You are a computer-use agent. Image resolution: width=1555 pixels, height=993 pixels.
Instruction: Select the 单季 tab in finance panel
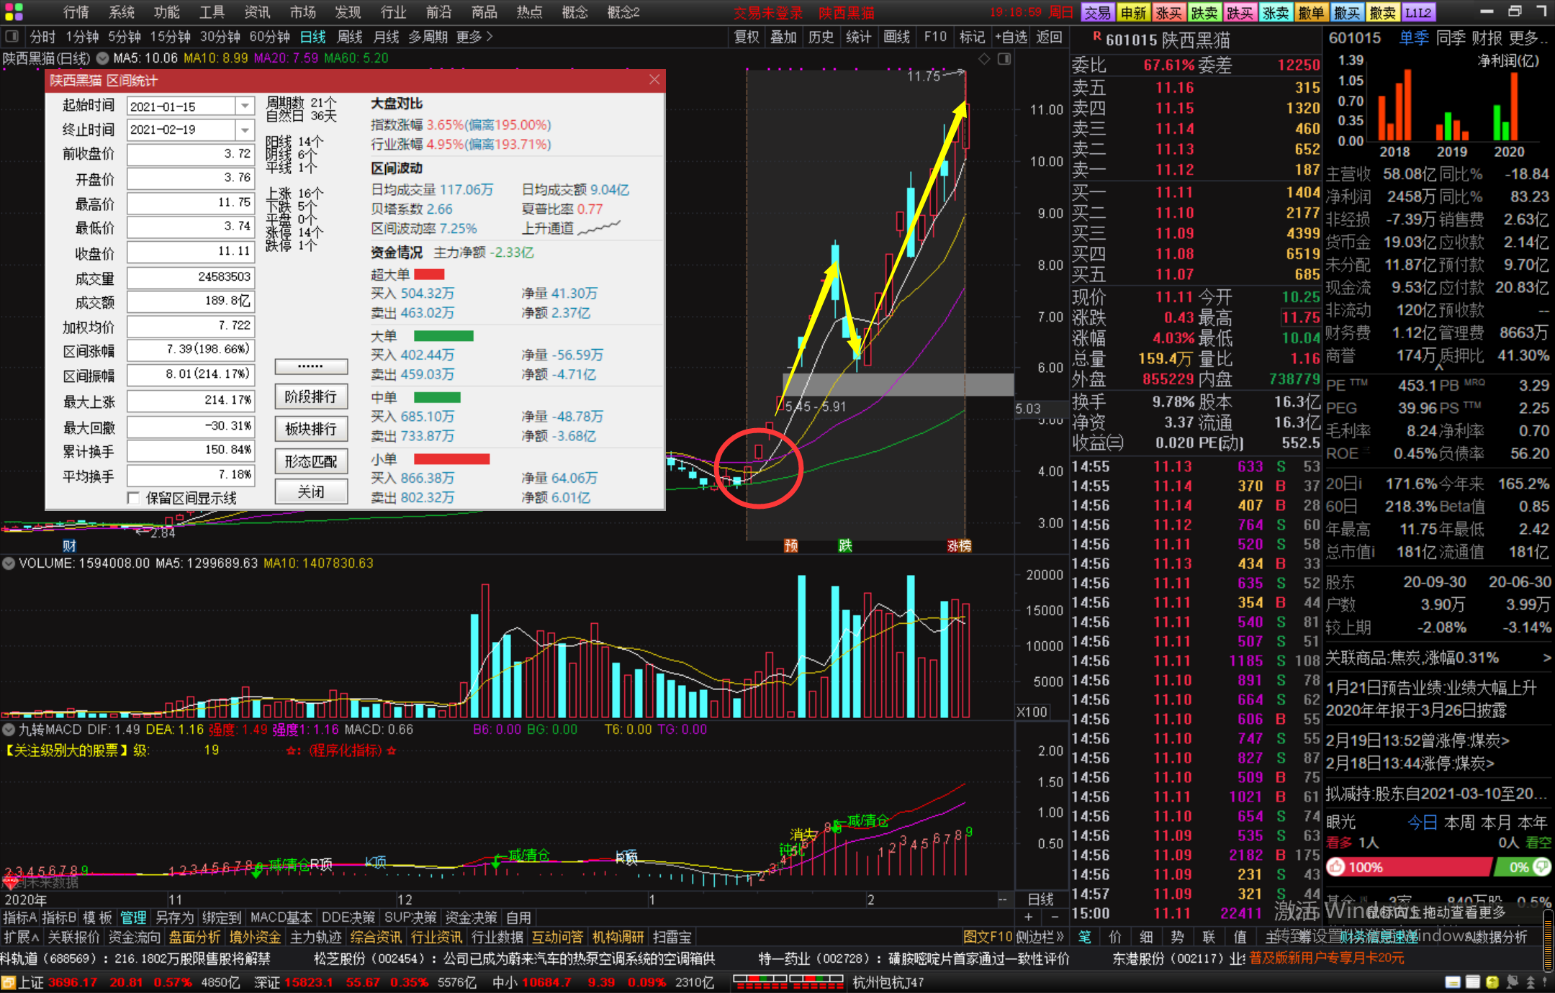click(1413, 38)
